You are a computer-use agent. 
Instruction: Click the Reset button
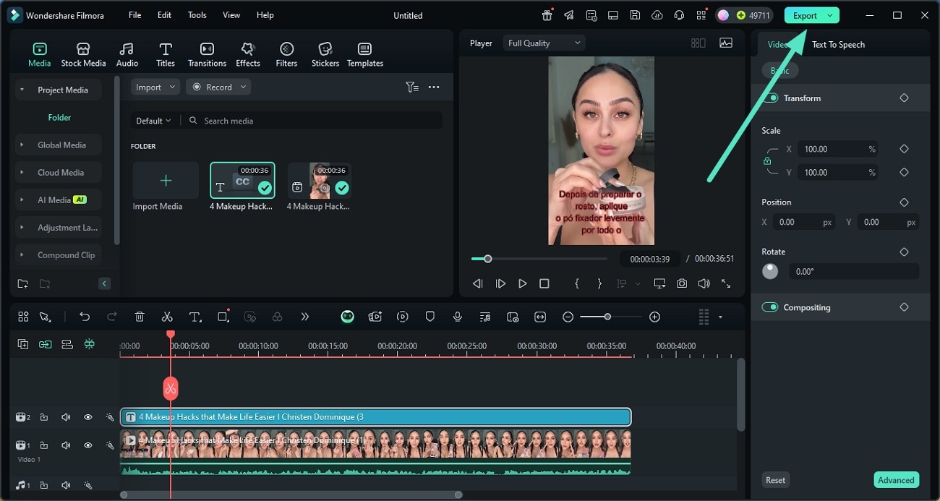(x=776, y=480)
